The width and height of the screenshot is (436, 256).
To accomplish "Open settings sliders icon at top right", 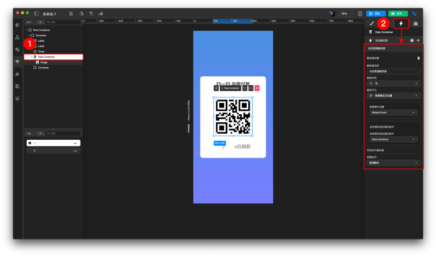I will point(414,13).
